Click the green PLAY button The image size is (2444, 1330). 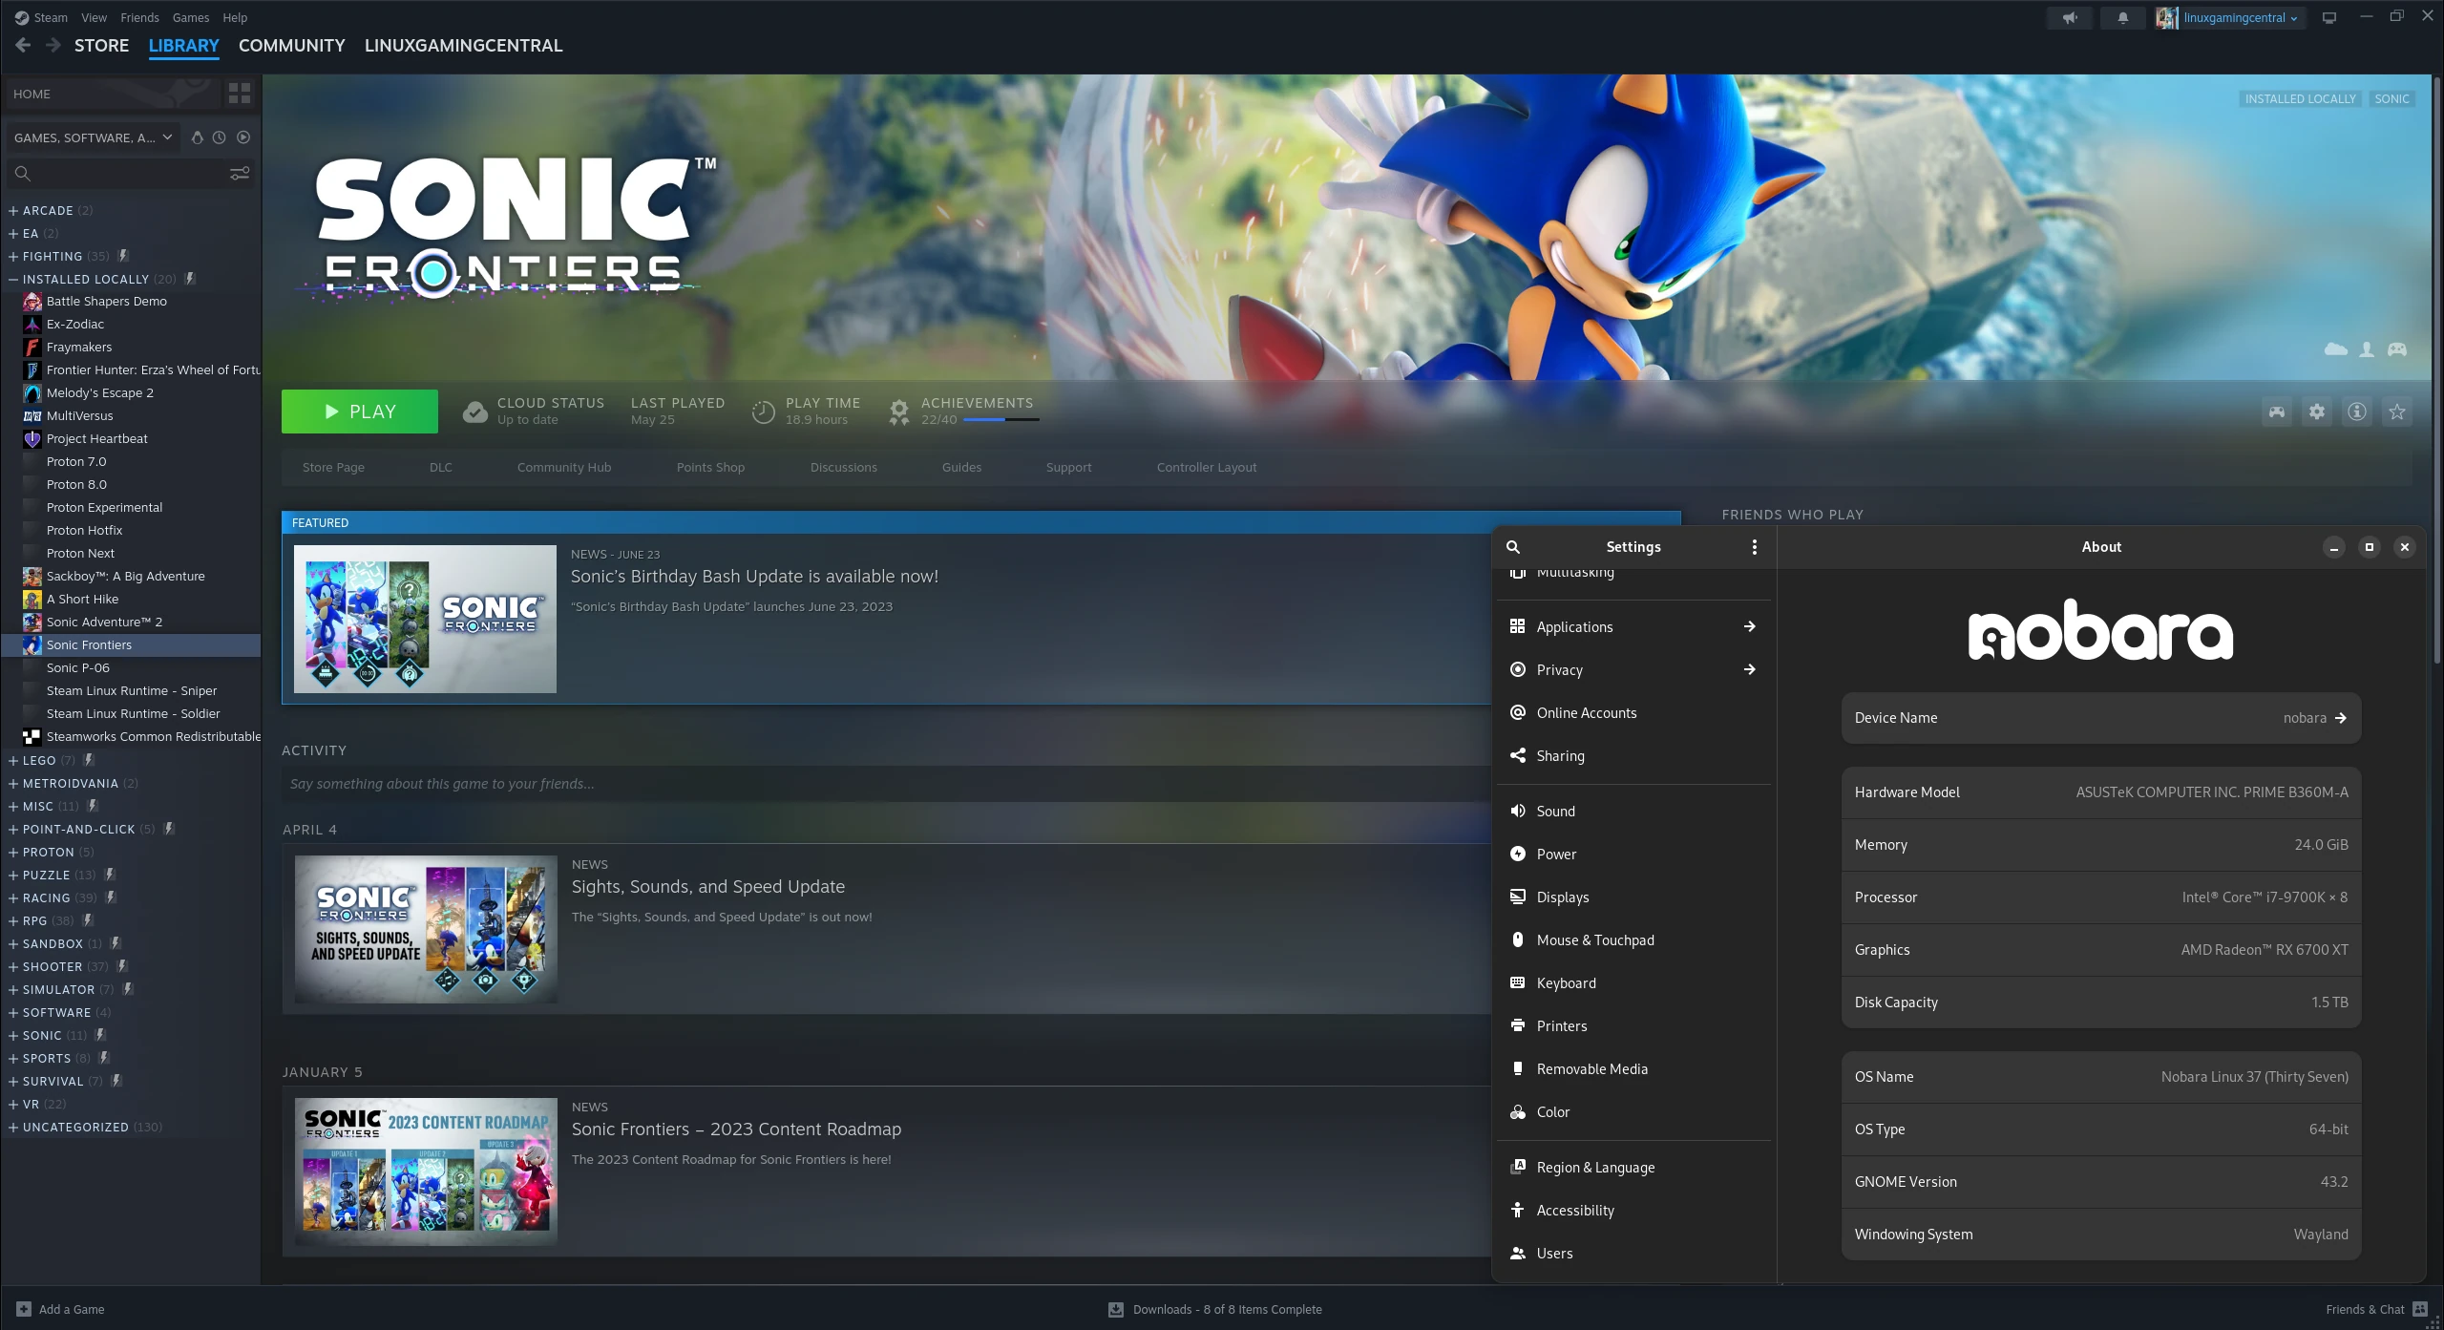point(360,412)
